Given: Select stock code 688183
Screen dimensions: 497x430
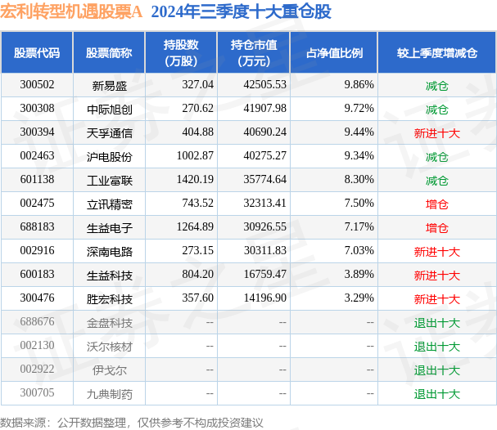Looking at the screenshot, I should click(37, 227).
